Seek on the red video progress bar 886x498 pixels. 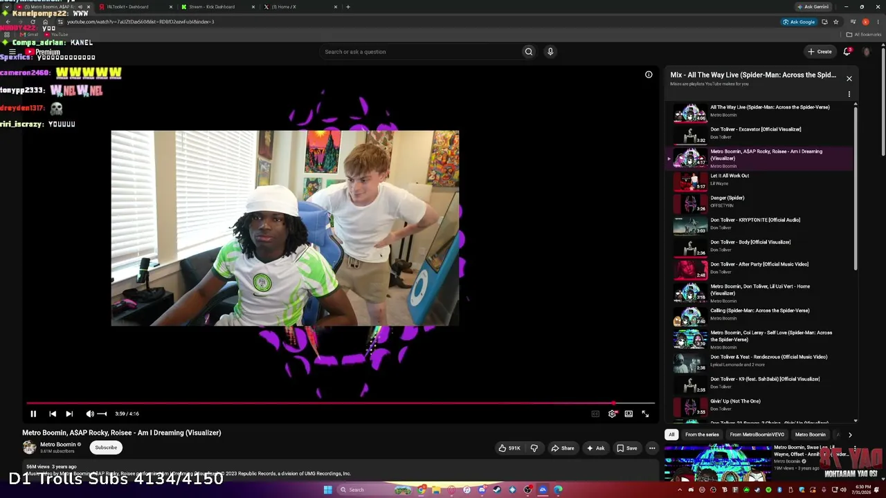(341, 403)
